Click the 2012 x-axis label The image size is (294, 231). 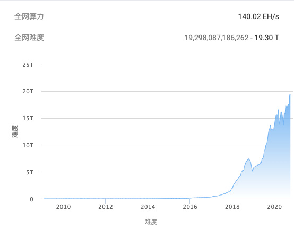(106, 207)
